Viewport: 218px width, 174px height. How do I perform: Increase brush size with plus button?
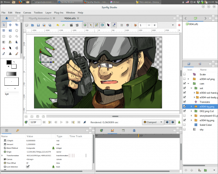15,88
